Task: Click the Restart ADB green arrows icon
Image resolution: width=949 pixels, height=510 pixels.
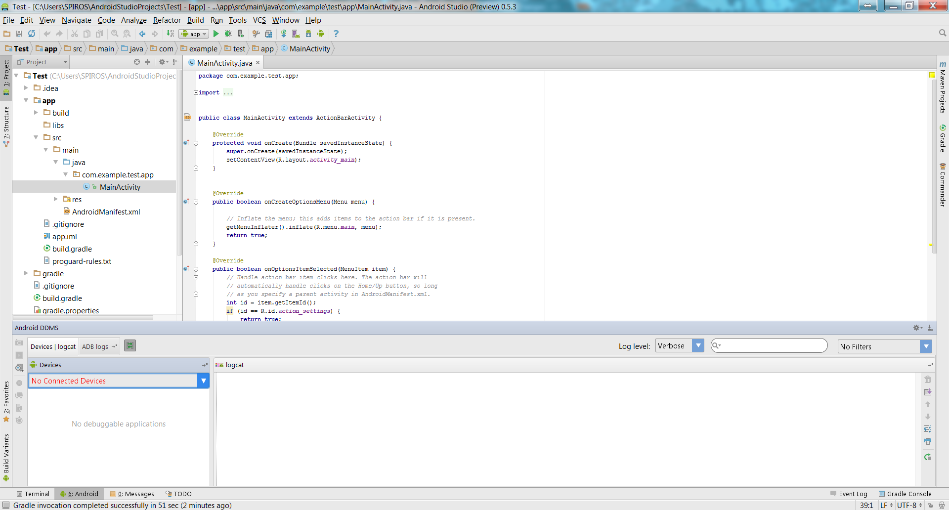Action: (x=130, y=346)
